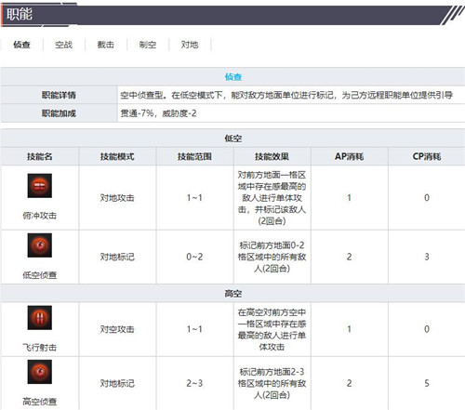Click the 标记前方地面2-3 effect description
The width and height of the screenshot is (465, 410).
coord(272,383)
